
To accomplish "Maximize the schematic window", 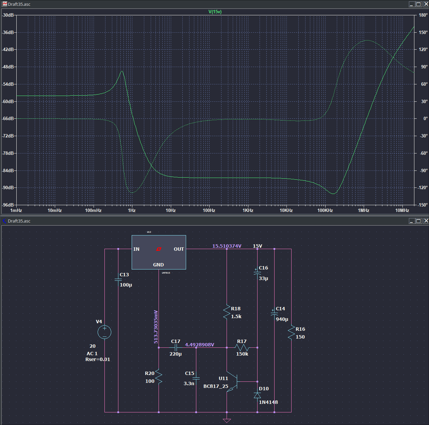I will tap(419, 221).
